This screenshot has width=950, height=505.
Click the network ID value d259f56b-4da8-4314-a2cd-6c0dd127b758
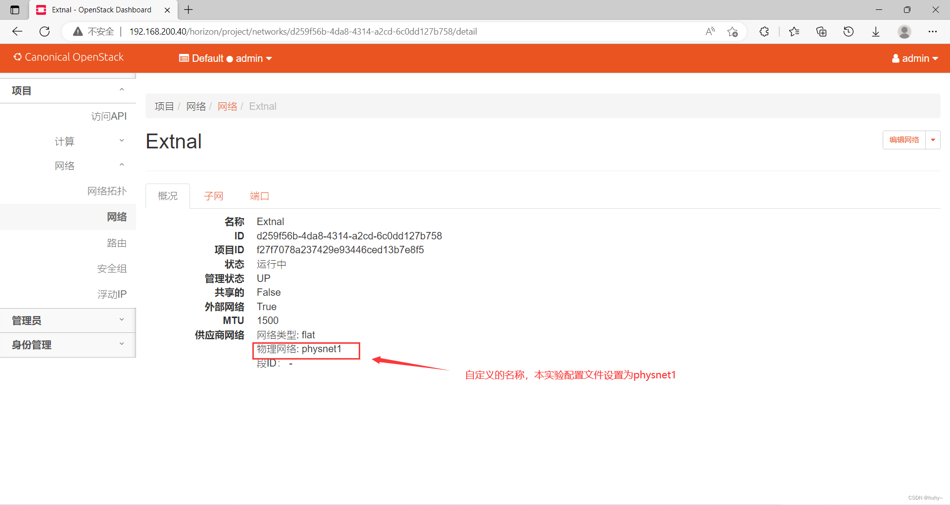[x=349, y=236]
